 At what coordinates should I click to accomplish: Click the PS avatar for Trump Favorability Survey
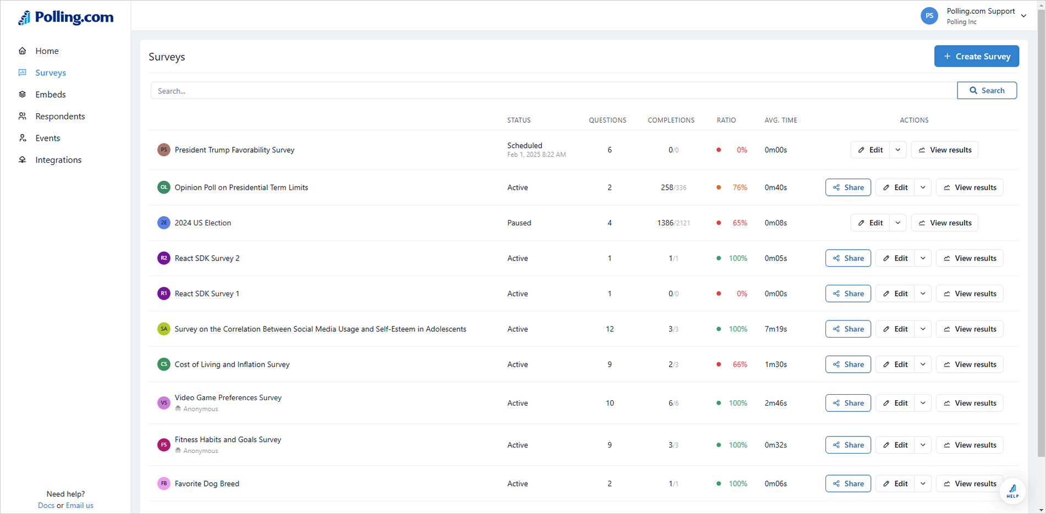click(164, 150)
